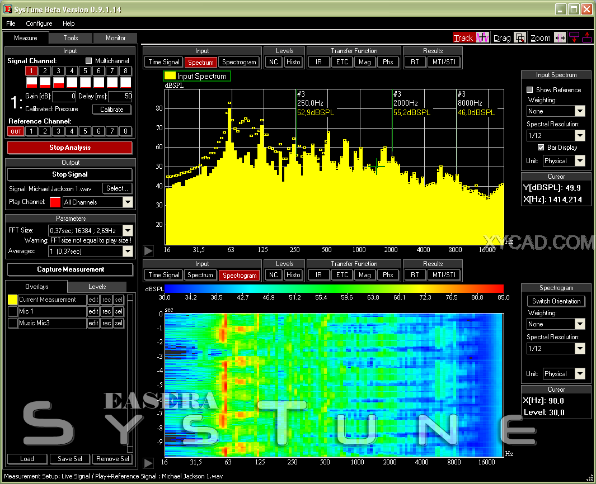The height and width of the screenshot is (484, 596).
Task: Click the red download arrow icon
Action: pyautogui.click(x=574, y=37)
